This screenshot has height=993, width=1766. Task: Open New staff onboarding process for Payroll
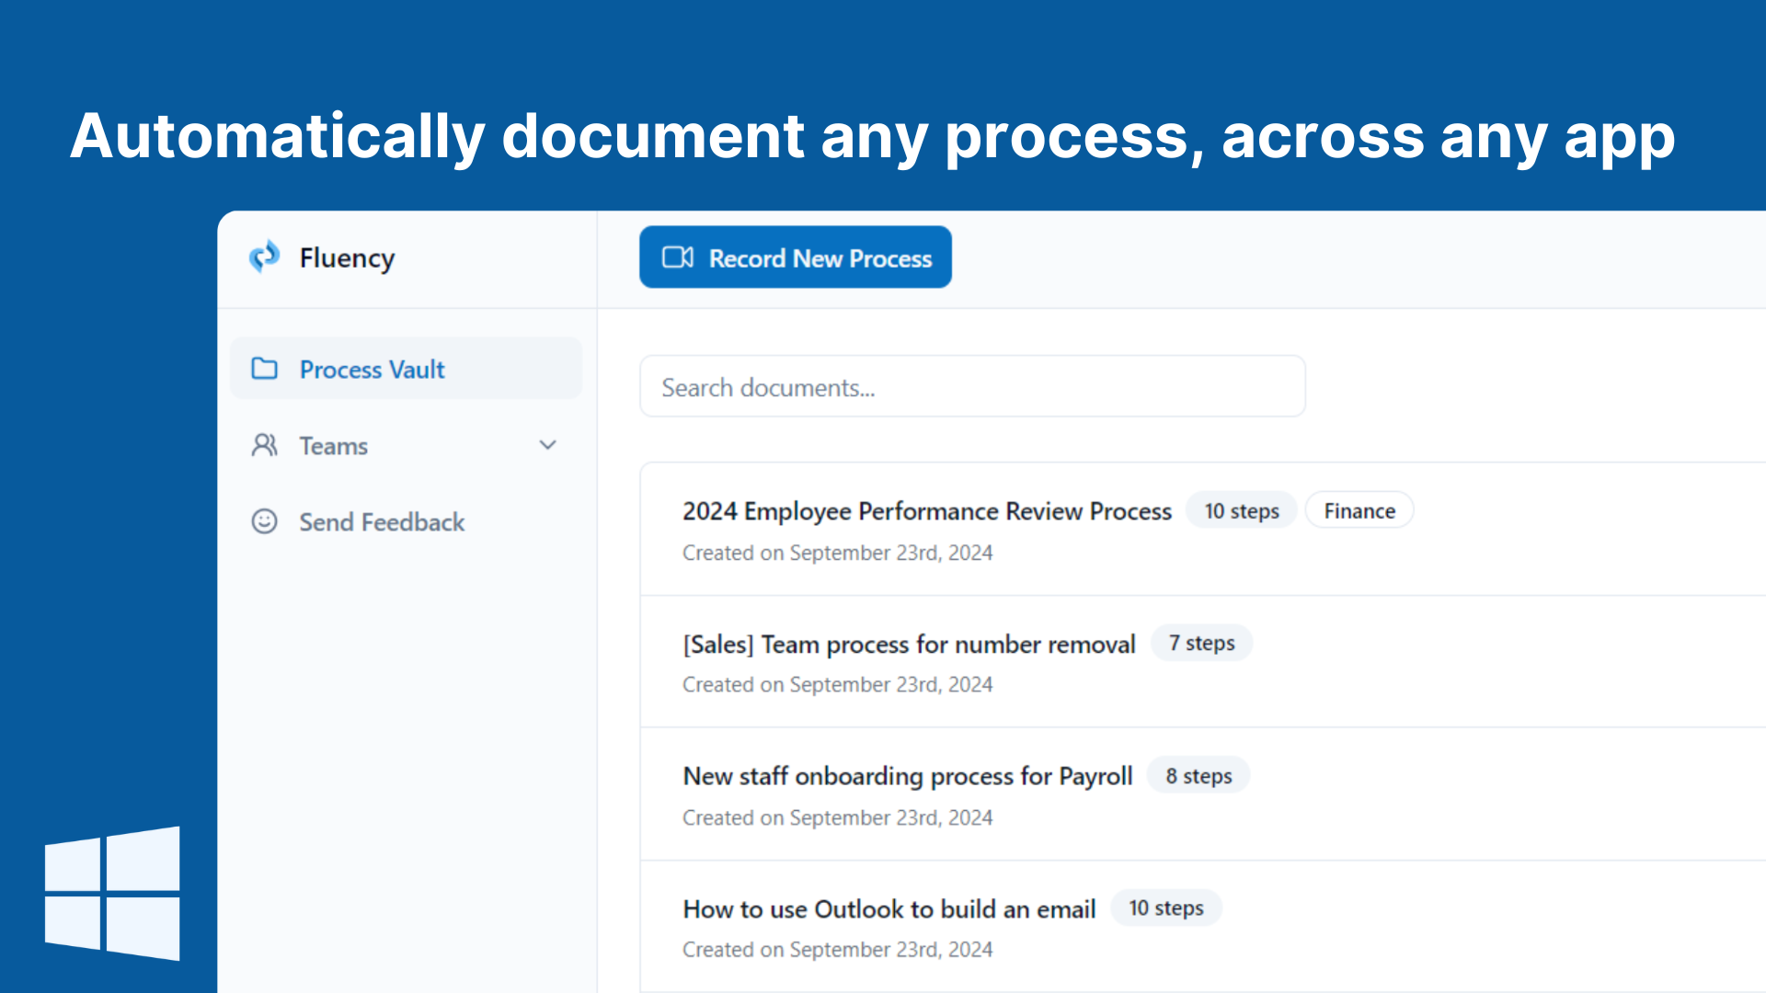tap(907, 777)
